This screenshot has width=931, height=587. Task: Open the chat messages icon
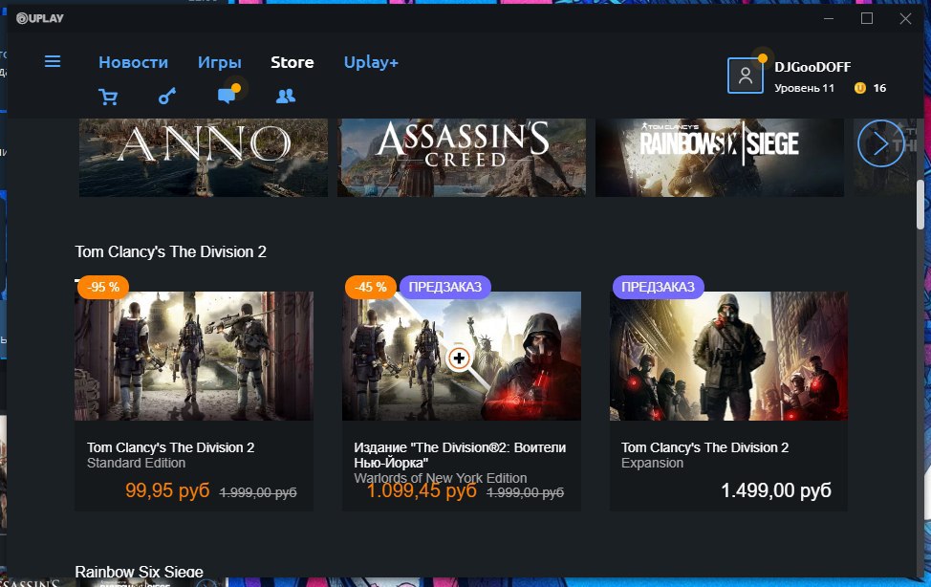[227, 95]
